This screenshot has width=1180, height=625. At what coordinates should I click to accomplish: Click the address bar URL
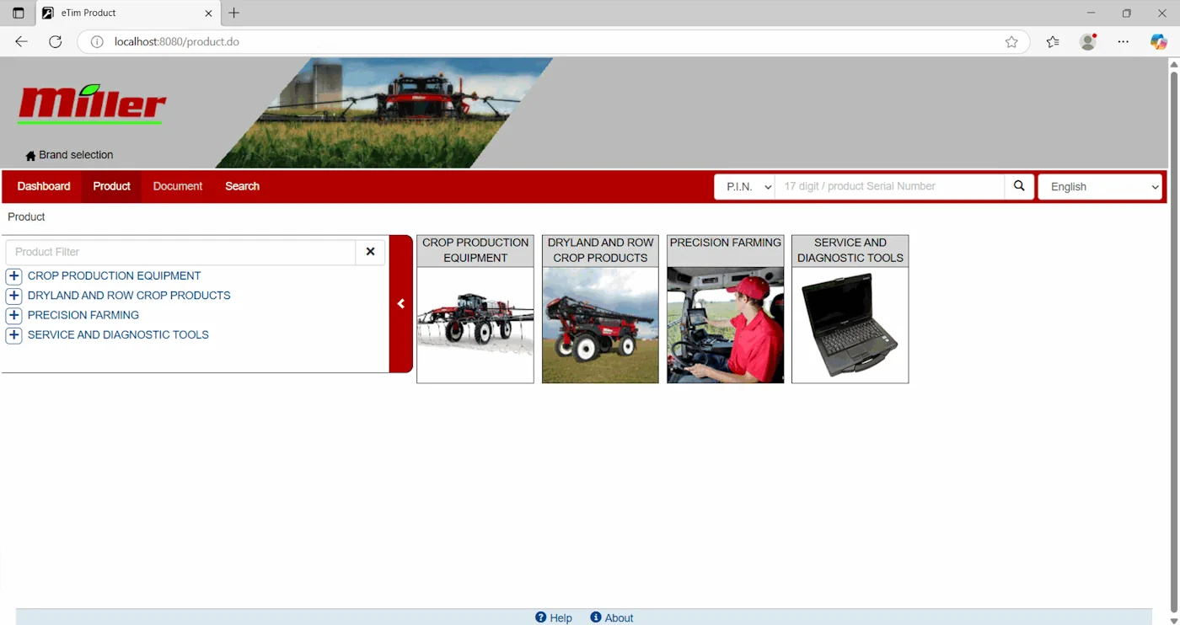[177, 42]
